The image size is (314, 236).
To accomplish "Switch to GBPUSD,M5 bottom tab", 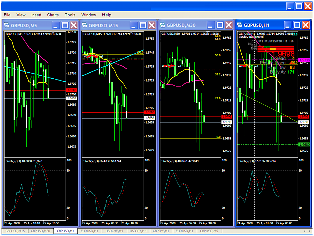I will (209, 231).
